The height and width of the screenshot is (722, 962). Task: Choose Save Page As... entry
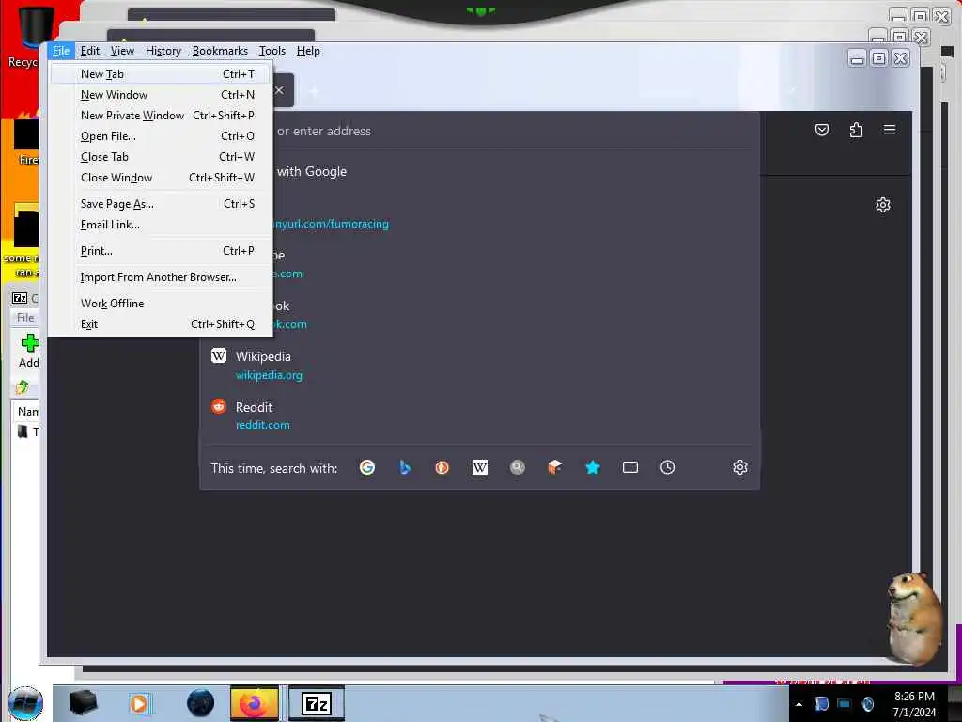click(x=161, y=204)
